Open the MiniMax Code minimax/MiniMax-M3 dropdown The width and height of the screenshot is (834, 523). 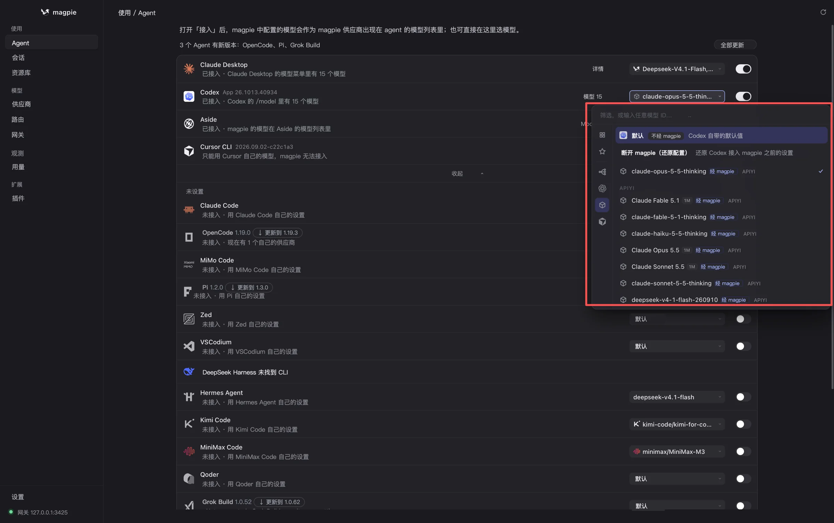(677, 452)
